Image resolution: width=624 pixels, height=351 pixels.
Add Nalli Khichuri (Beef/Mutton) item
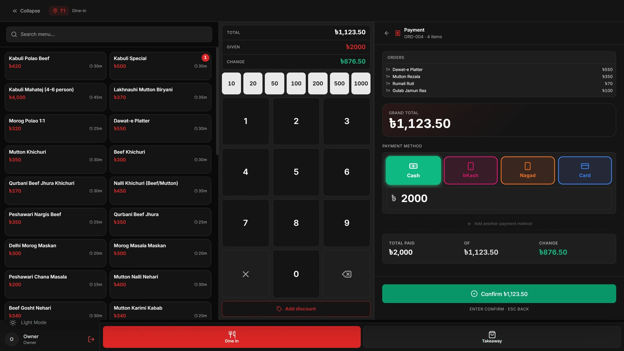(160, 191)
